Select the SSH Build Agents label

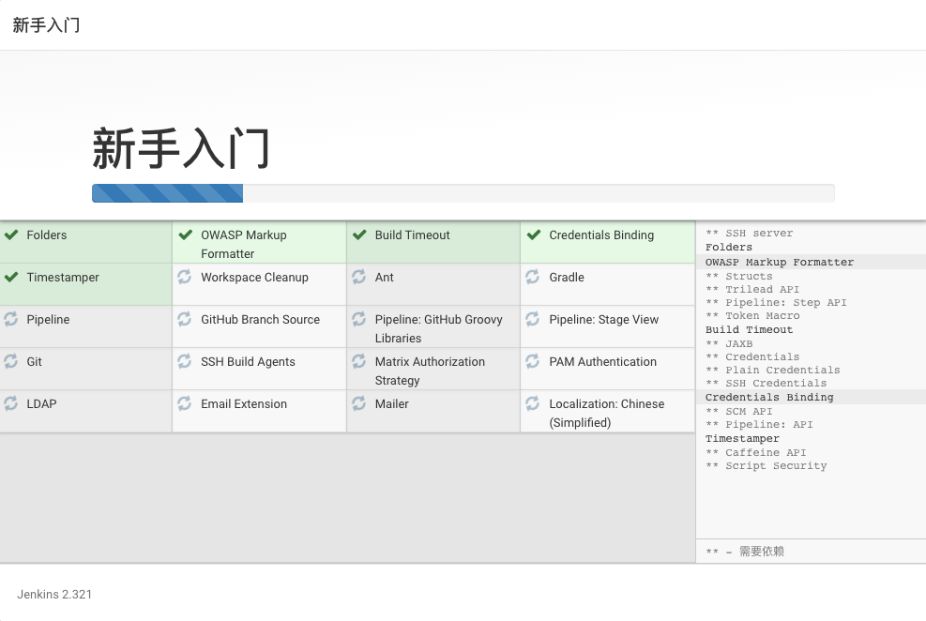[x=248, y=362]
